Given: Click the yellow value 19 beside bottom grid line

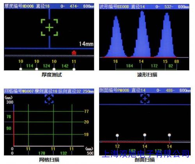Looking at the screenshot, I should coord(87,134).
